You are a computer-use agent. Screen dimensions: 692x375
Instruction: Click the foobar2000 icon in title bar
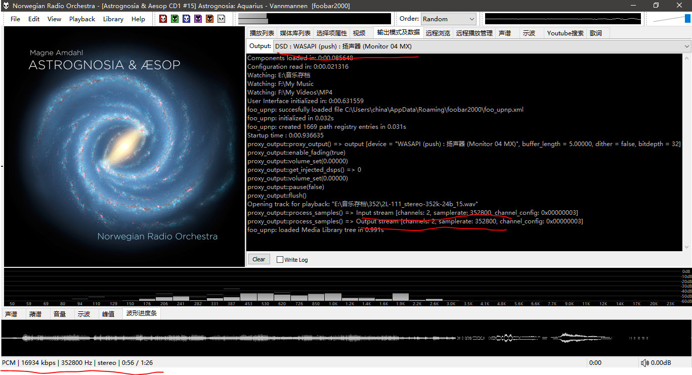6,6
